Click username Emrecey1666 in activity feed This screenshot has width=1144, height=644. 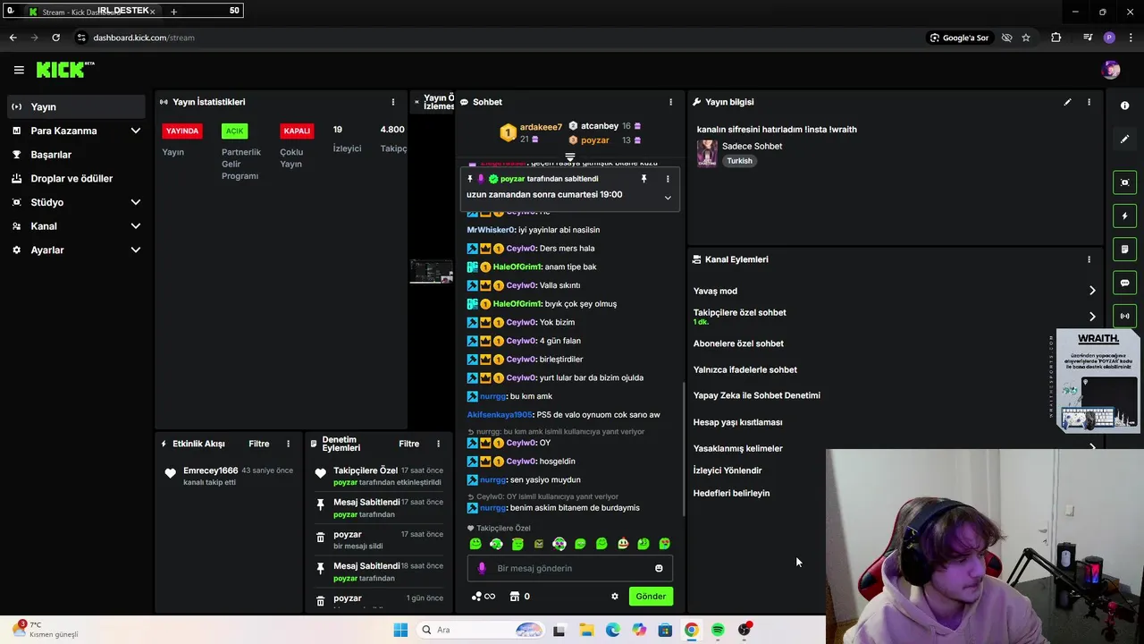click(210, 470)
